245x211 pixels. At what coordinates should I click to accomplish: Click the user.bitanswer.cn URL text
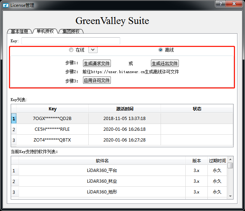click(x=118, y=72)
